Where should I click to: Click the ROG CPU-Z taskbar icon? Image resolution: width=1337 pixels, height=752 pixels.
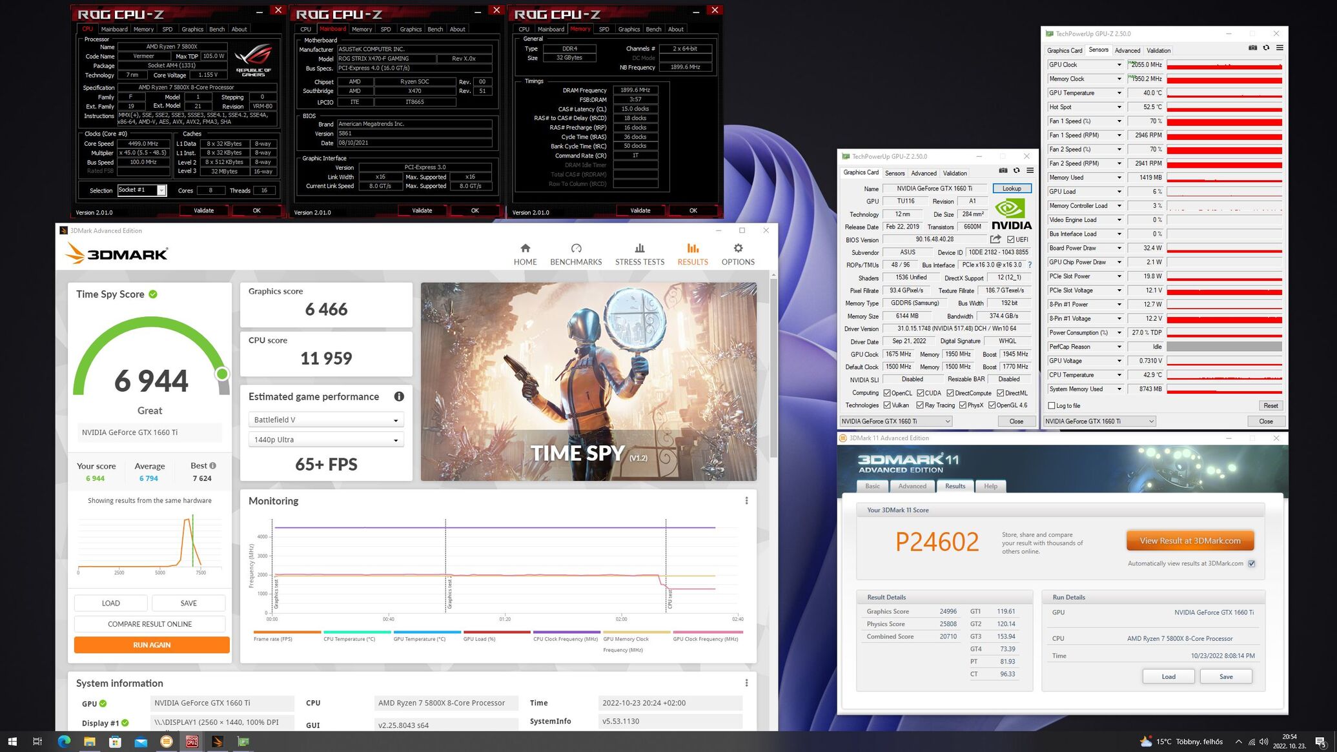point(192,741)
